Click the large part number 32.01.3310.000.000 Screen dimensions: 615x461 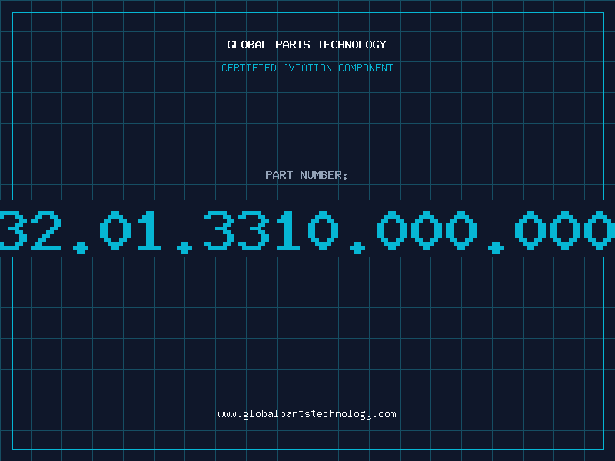pyautogui.click(x=307, y=232)
